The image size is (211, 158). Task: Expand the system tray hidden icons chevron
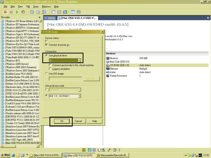tap(186, 155)
